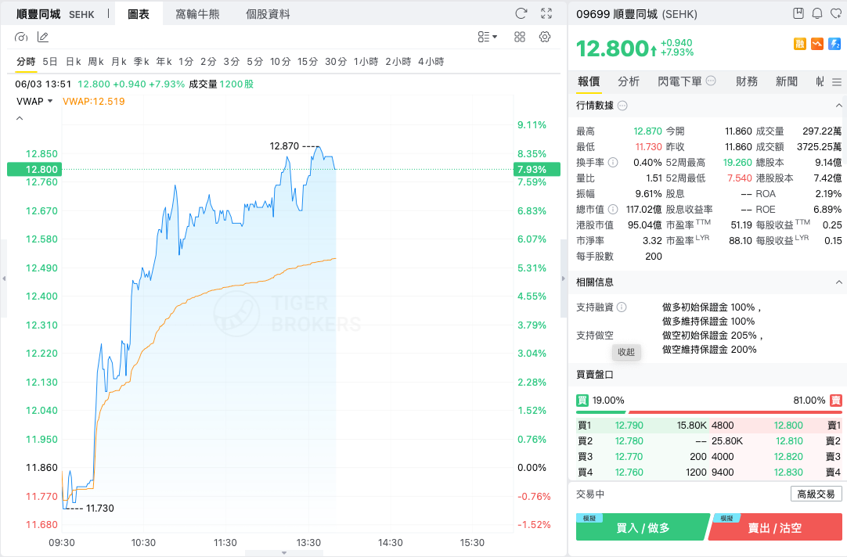Click the buy/sell ratio bar
Screen dimensions: 847x557
[708, 412]
